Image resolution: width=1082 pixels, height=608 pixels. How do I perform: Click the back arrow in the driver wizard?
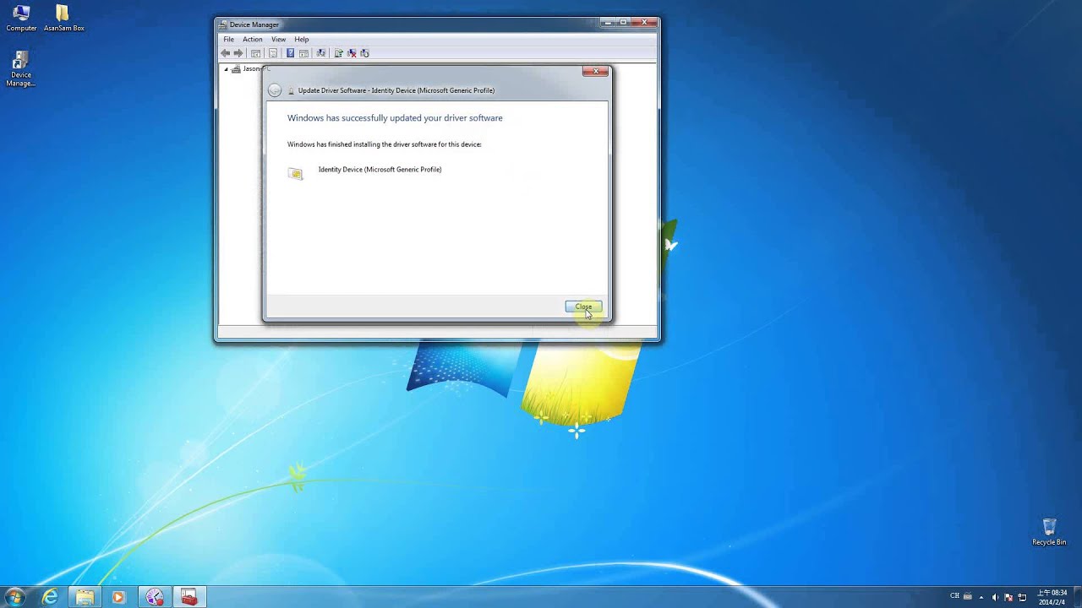click(x=275, y=90)
